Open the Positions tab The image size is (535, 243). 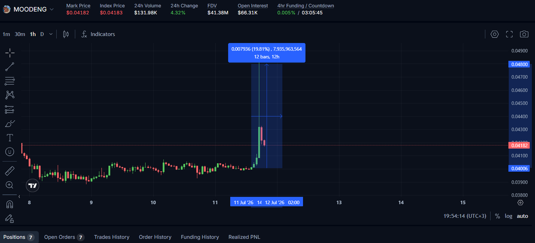(19, 237)
